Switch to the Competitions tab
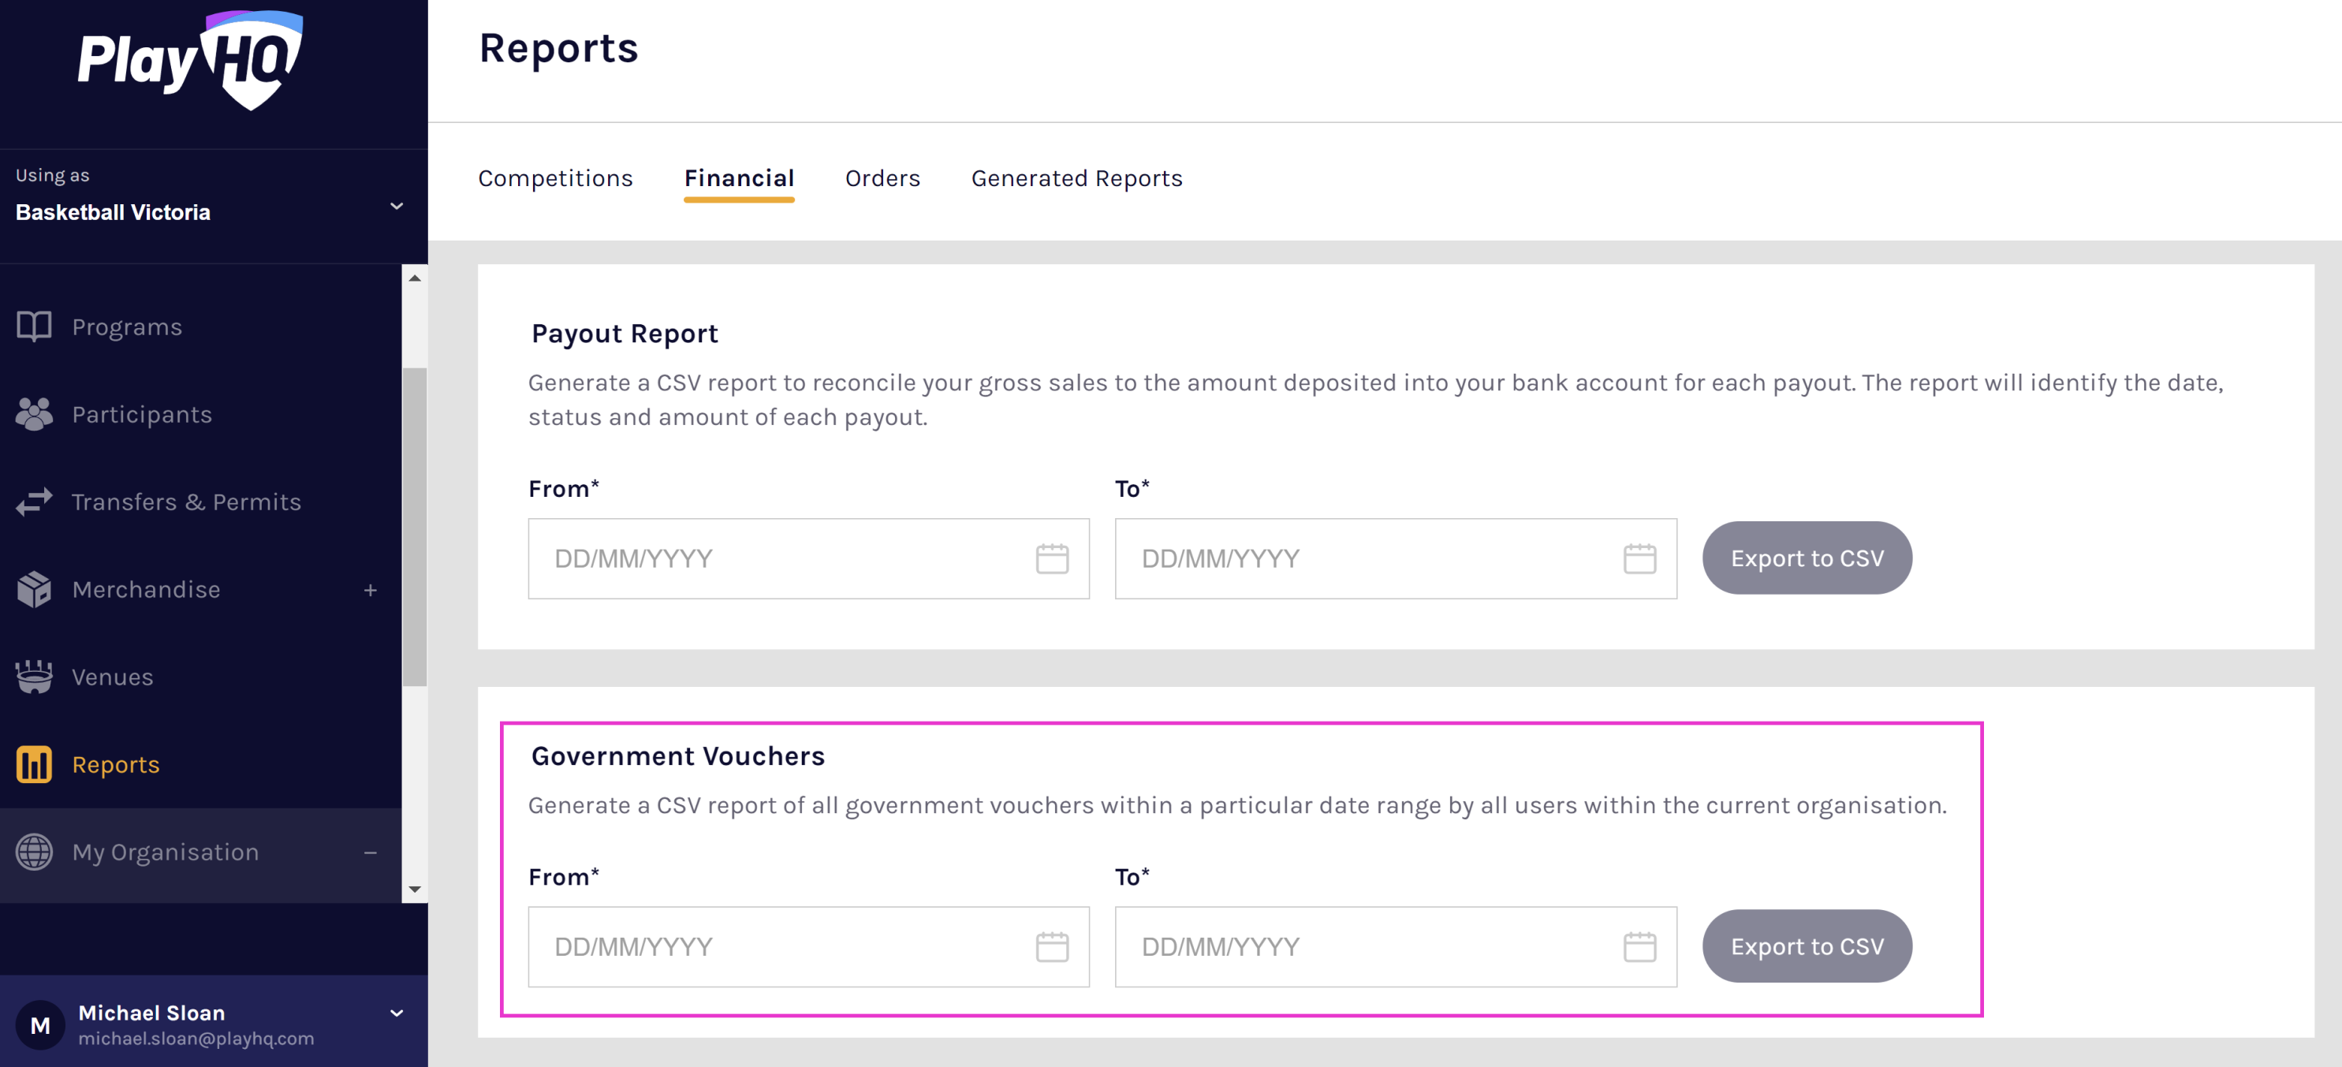Screen dimensions: 2342x1067 [555, 178]
